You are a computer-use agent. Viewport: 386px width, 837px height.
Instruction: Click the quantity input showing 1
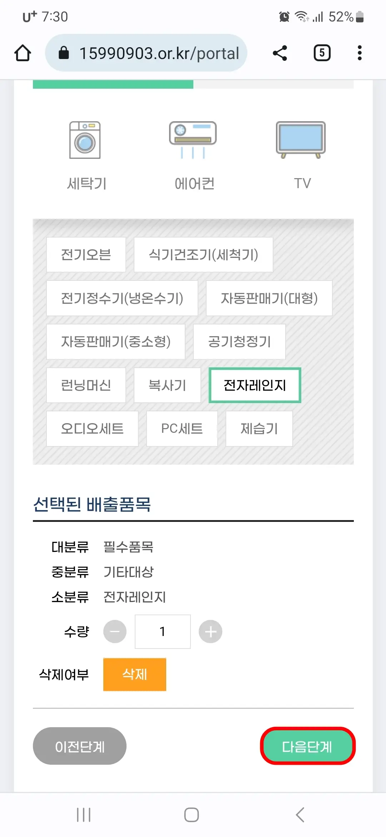point(163,631)
